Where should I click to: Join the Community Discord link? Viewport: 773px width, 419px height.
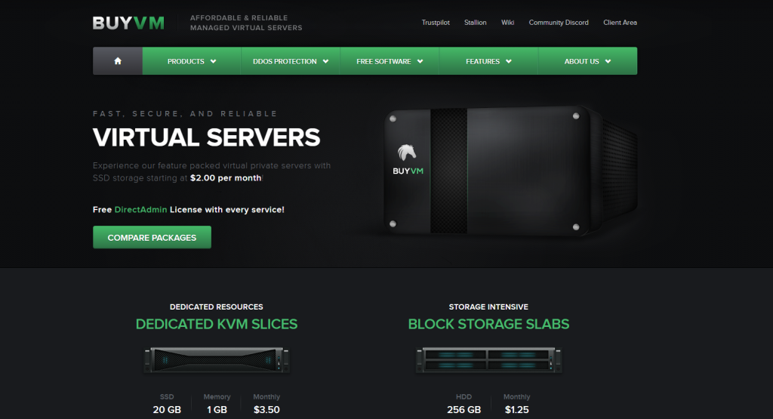559,23
